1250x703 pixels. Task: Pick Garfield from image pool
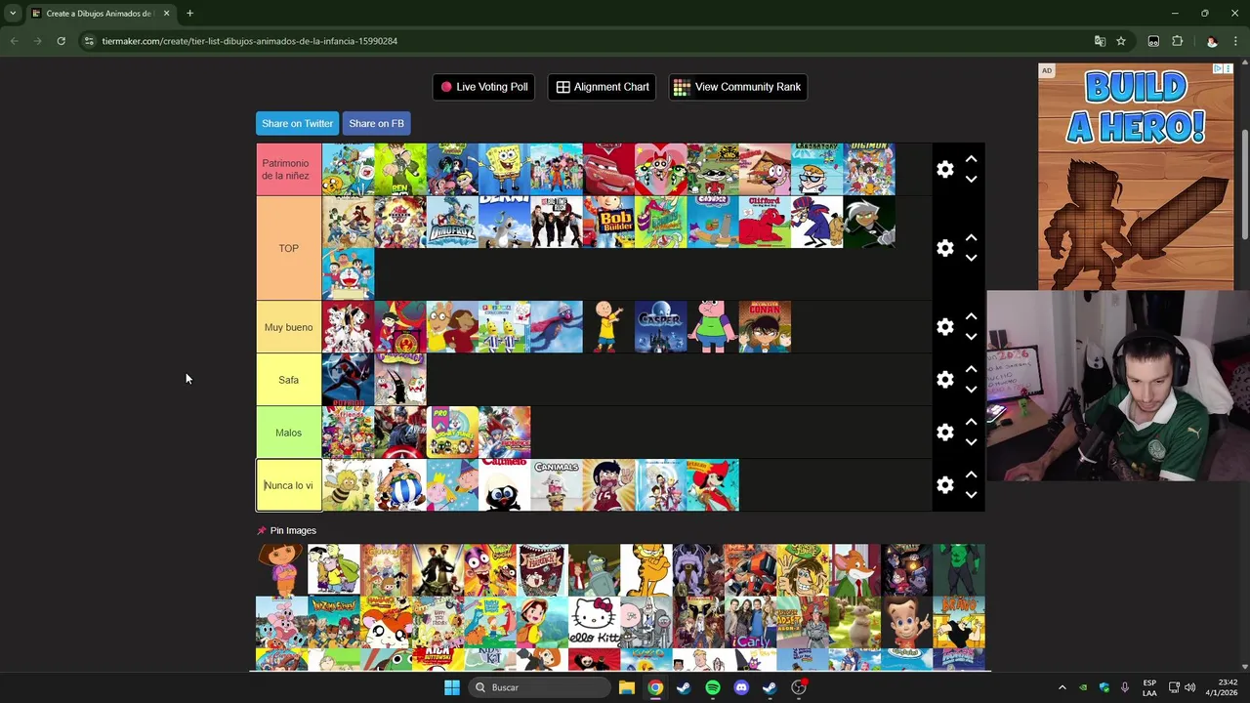[x=646, y=569]
